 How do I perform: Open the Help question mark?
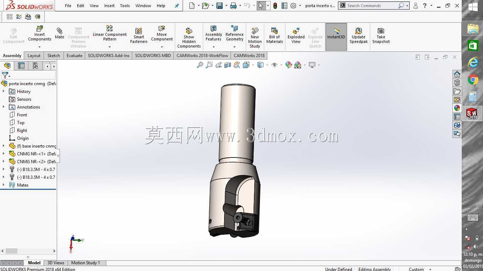424,6
